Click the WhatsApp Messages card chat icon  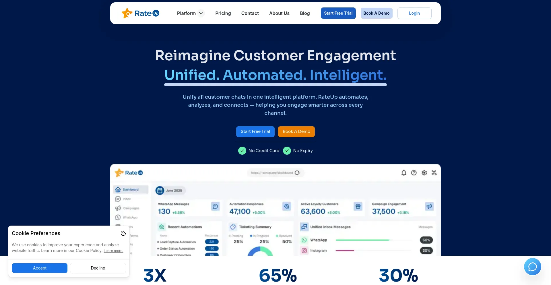click(216, 206)
